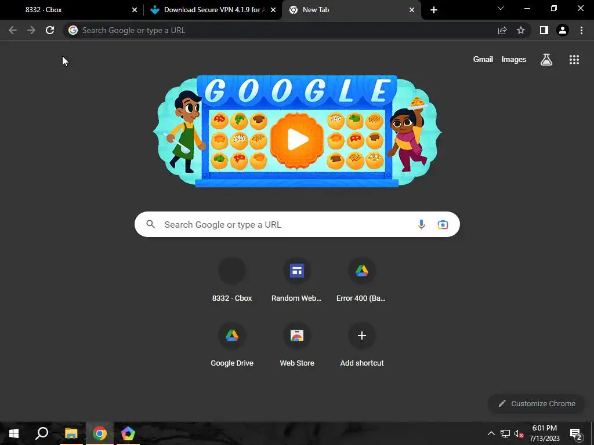
Task: Play the Google Doodle game
Action: (298, 140)
